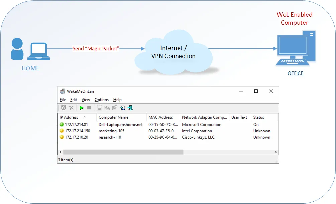Sort by the IP Address column header
This screenshot has height=204, width=336.
pyautogui.click(x=77, y=117)
